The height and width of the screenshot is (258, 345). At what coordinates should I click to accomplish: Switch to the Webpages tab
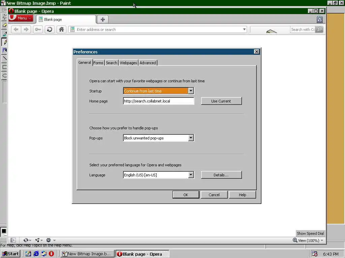[128, 63]
